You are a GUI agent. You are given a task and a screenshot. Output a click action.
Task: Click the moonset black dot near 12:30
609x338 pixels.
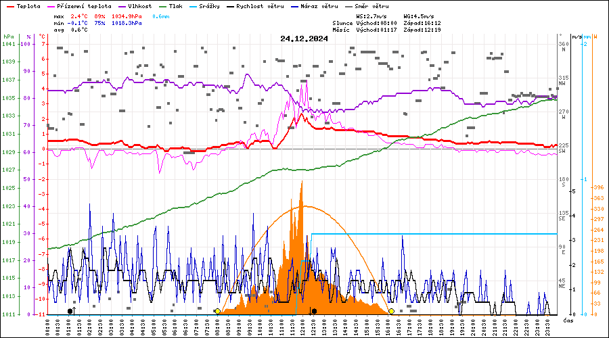click(x=314, y=311)
